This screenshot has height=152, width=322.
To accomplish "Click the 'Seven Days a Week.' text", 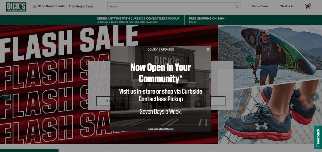I will pos(161,112).
